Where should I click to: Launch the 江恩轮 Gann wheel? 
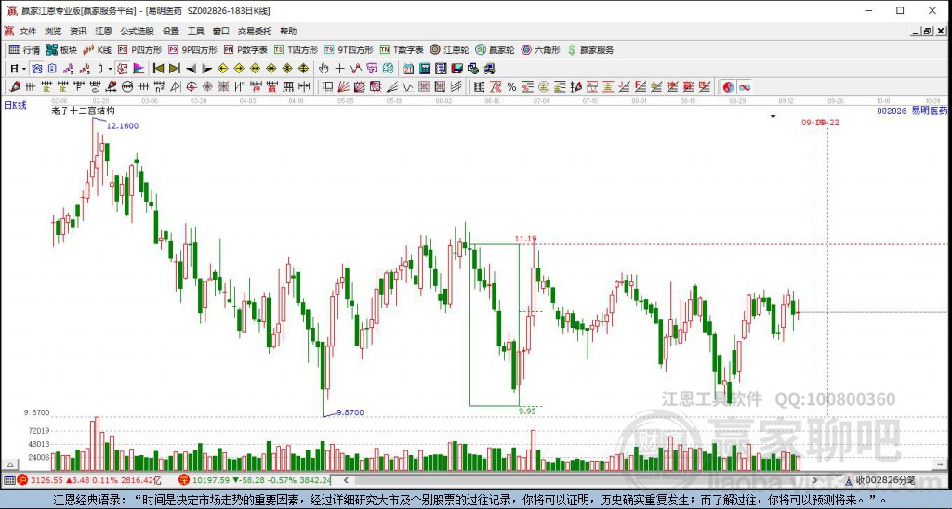coord(449,50)
